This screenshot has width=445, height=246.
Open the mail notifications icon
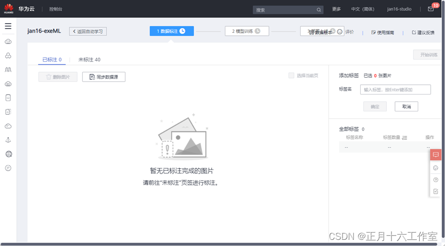tap(431, 9)
